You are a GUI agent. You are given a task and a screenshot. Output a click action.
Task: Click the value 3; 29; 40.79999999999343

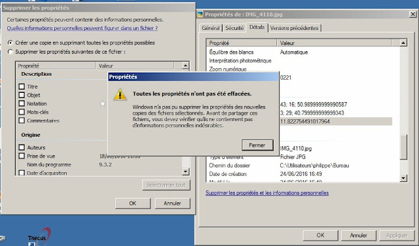312,113
